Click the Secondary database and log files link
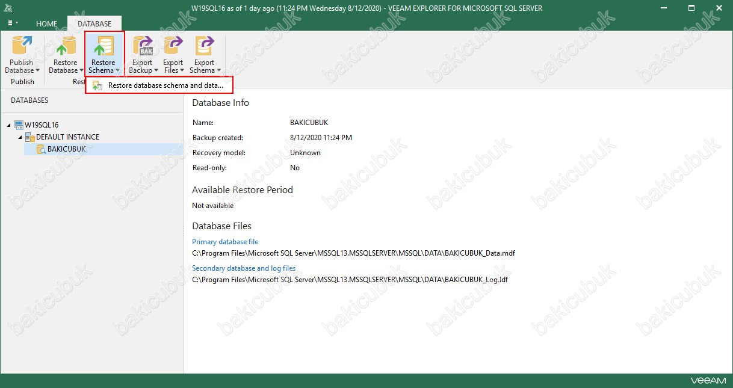This screenshot has width=733, height=388. (x=244, y=268)
